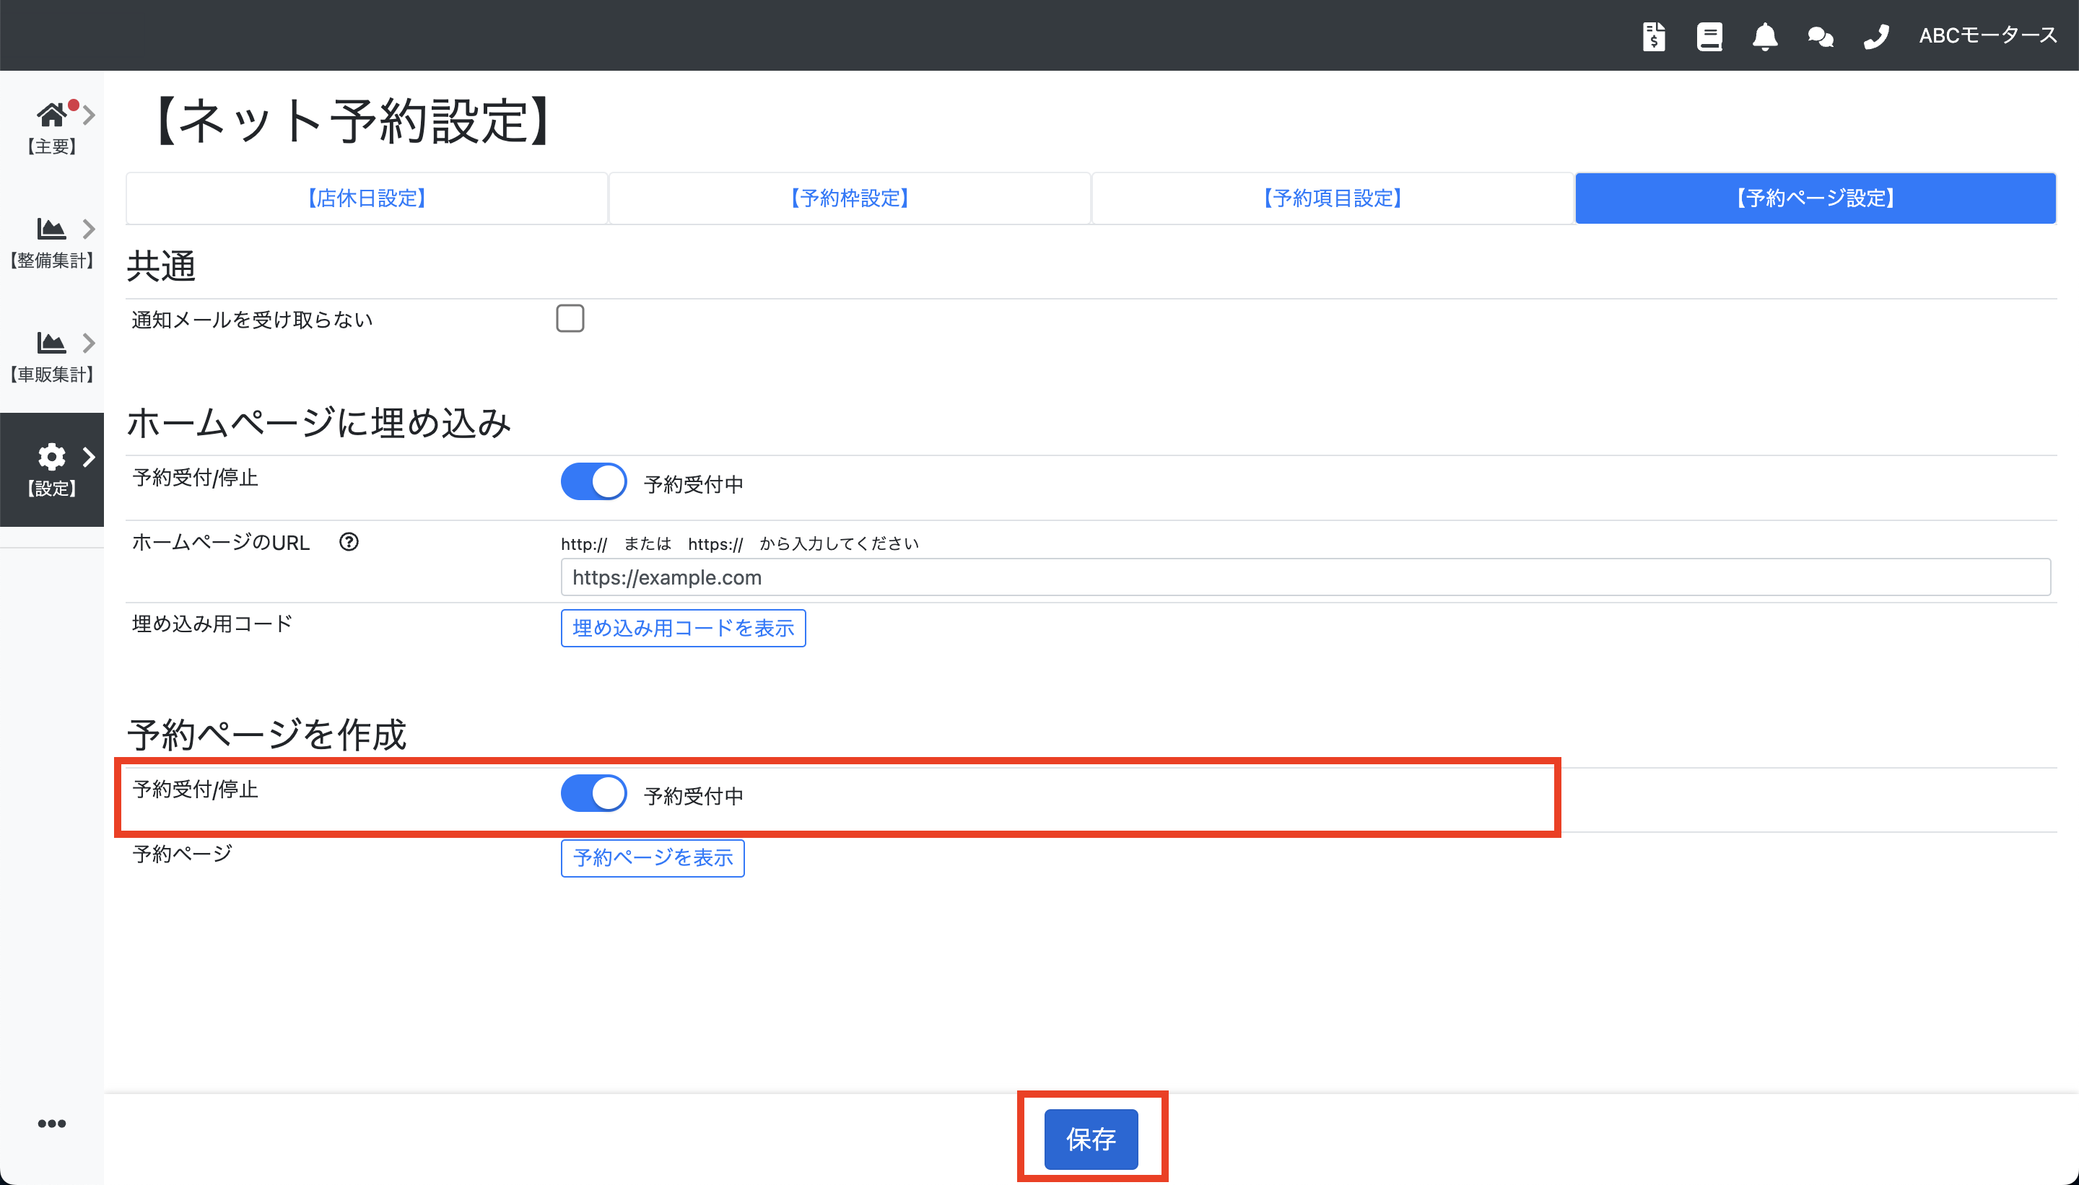Click the phone support icon
This screenshot has height=1185, width=2079.
point(1875,37)
